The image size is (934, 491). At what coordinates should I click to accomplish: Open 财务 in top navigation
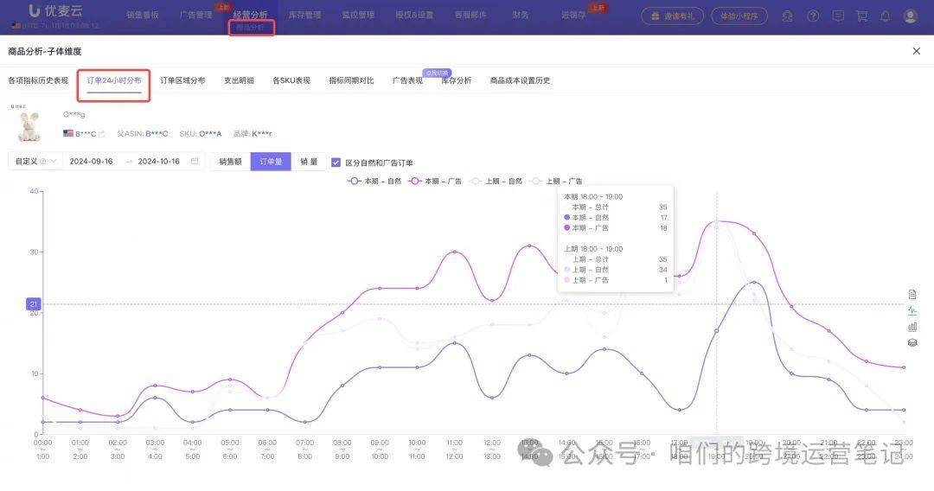pos(520,15)
